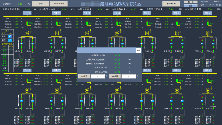Click the 1U-7 green breaker switch
The height and width of the screenshot is (125, 222).
pyautogui.click(x=208, y=23)
